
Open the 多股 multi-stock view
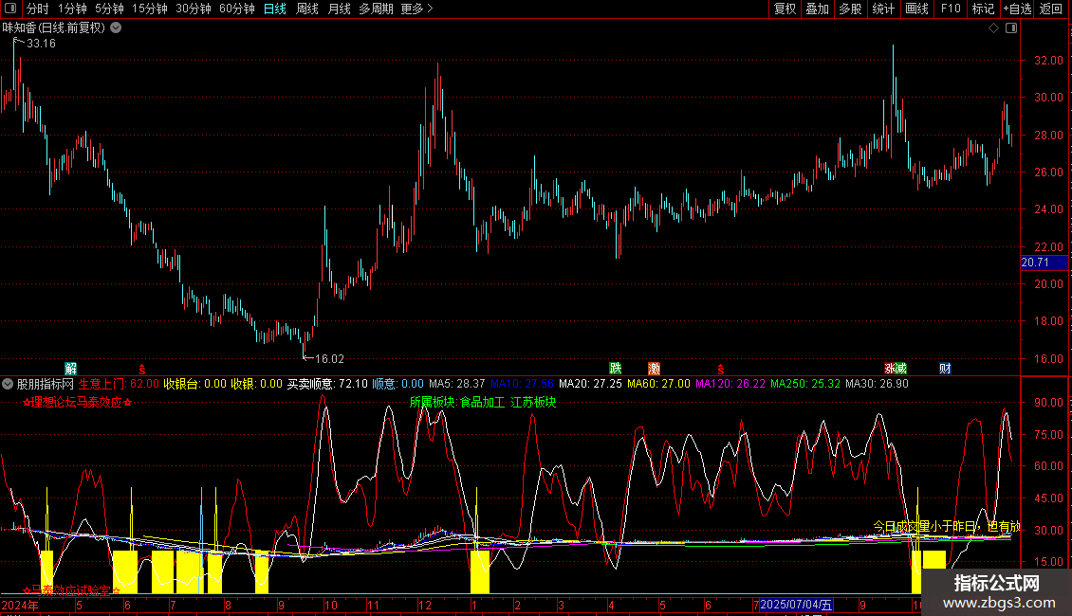(x=851, y=9)
